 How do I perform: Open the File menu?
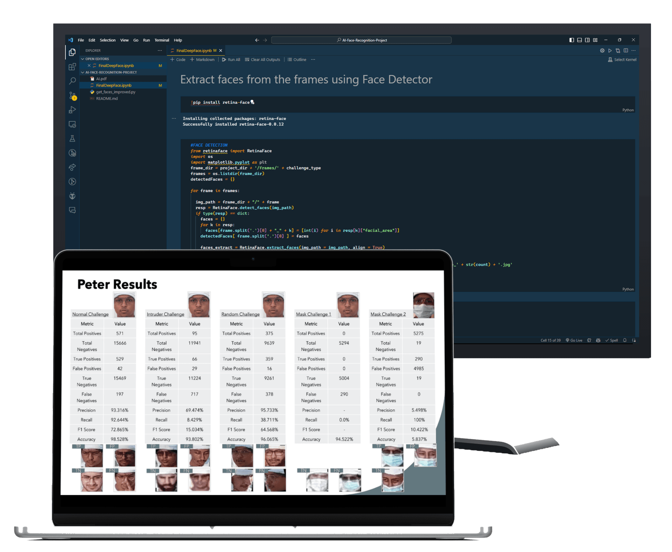pos(81,40)
